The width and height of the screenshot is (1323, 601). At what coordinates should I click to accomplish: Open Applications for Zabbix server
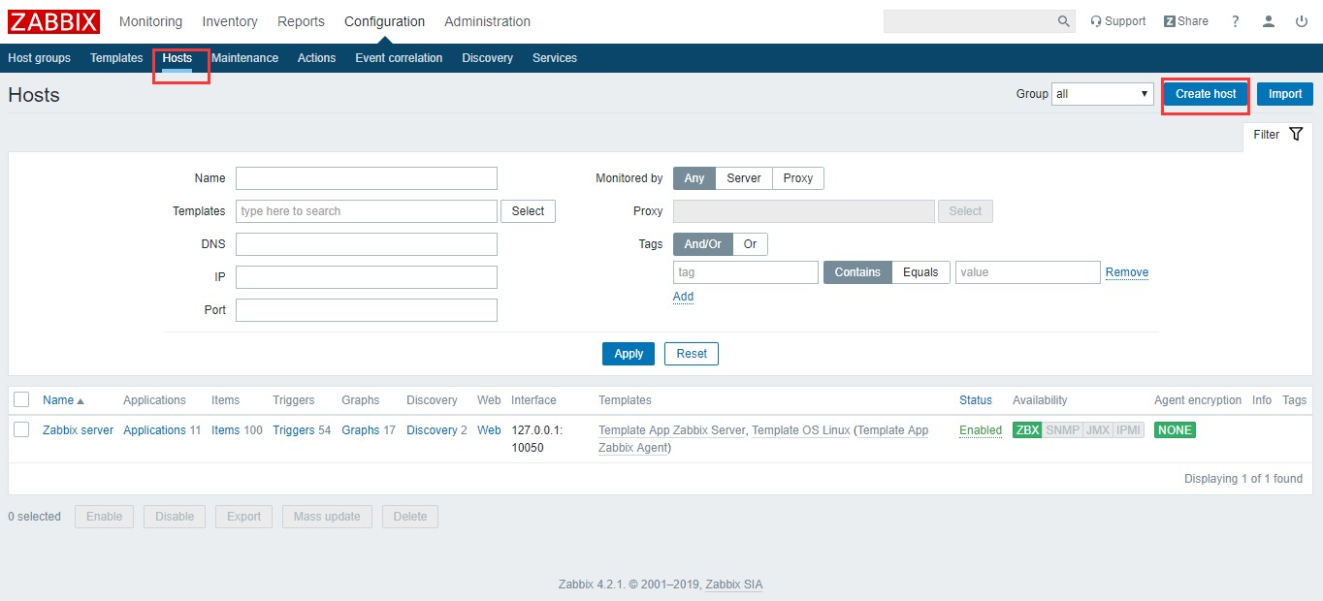[x=154, y=430]
